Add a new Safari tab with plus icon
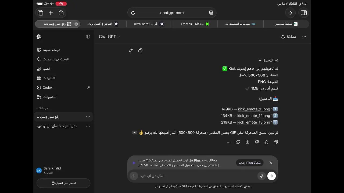 click(51, 13)
